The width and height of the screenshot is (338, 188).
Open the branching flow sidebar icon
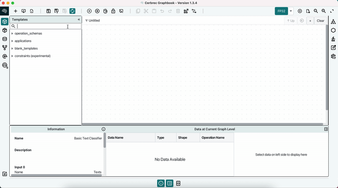5,48
